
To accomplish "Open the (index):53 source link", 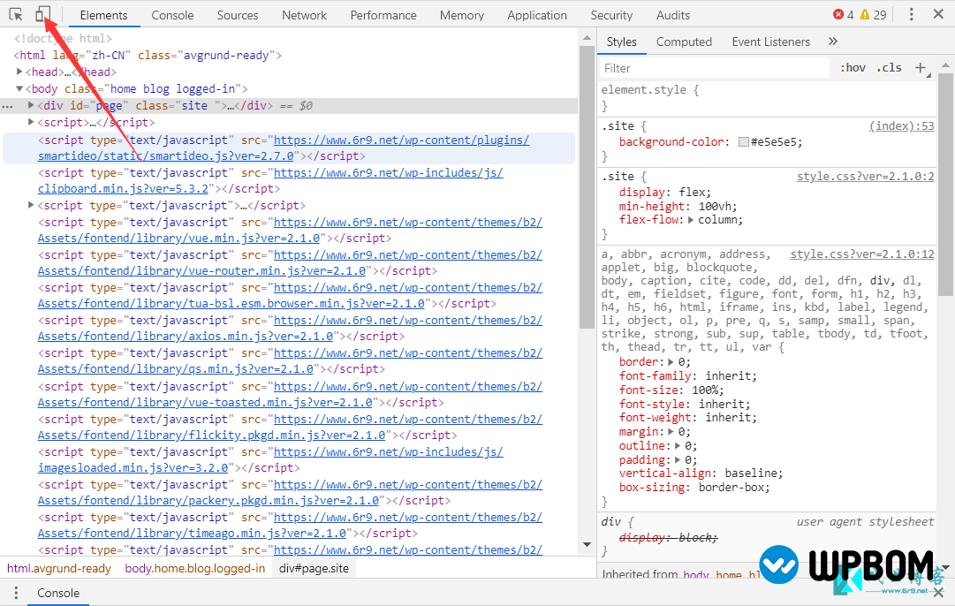I will tap(901, 126).
